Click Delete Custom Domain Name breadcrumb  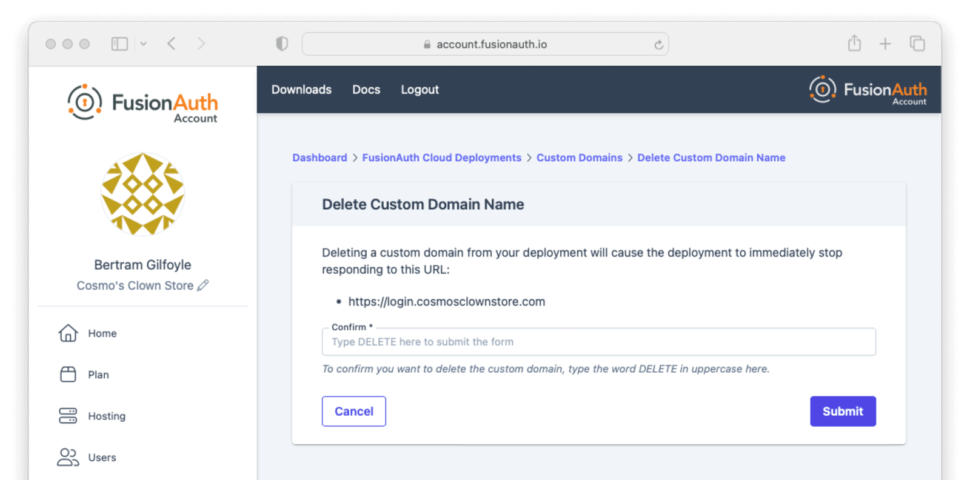[x=711, y=158]
